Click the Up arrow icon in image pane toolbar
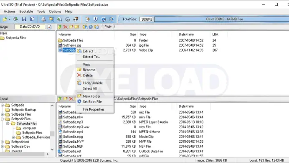 (x=60, y=27)
